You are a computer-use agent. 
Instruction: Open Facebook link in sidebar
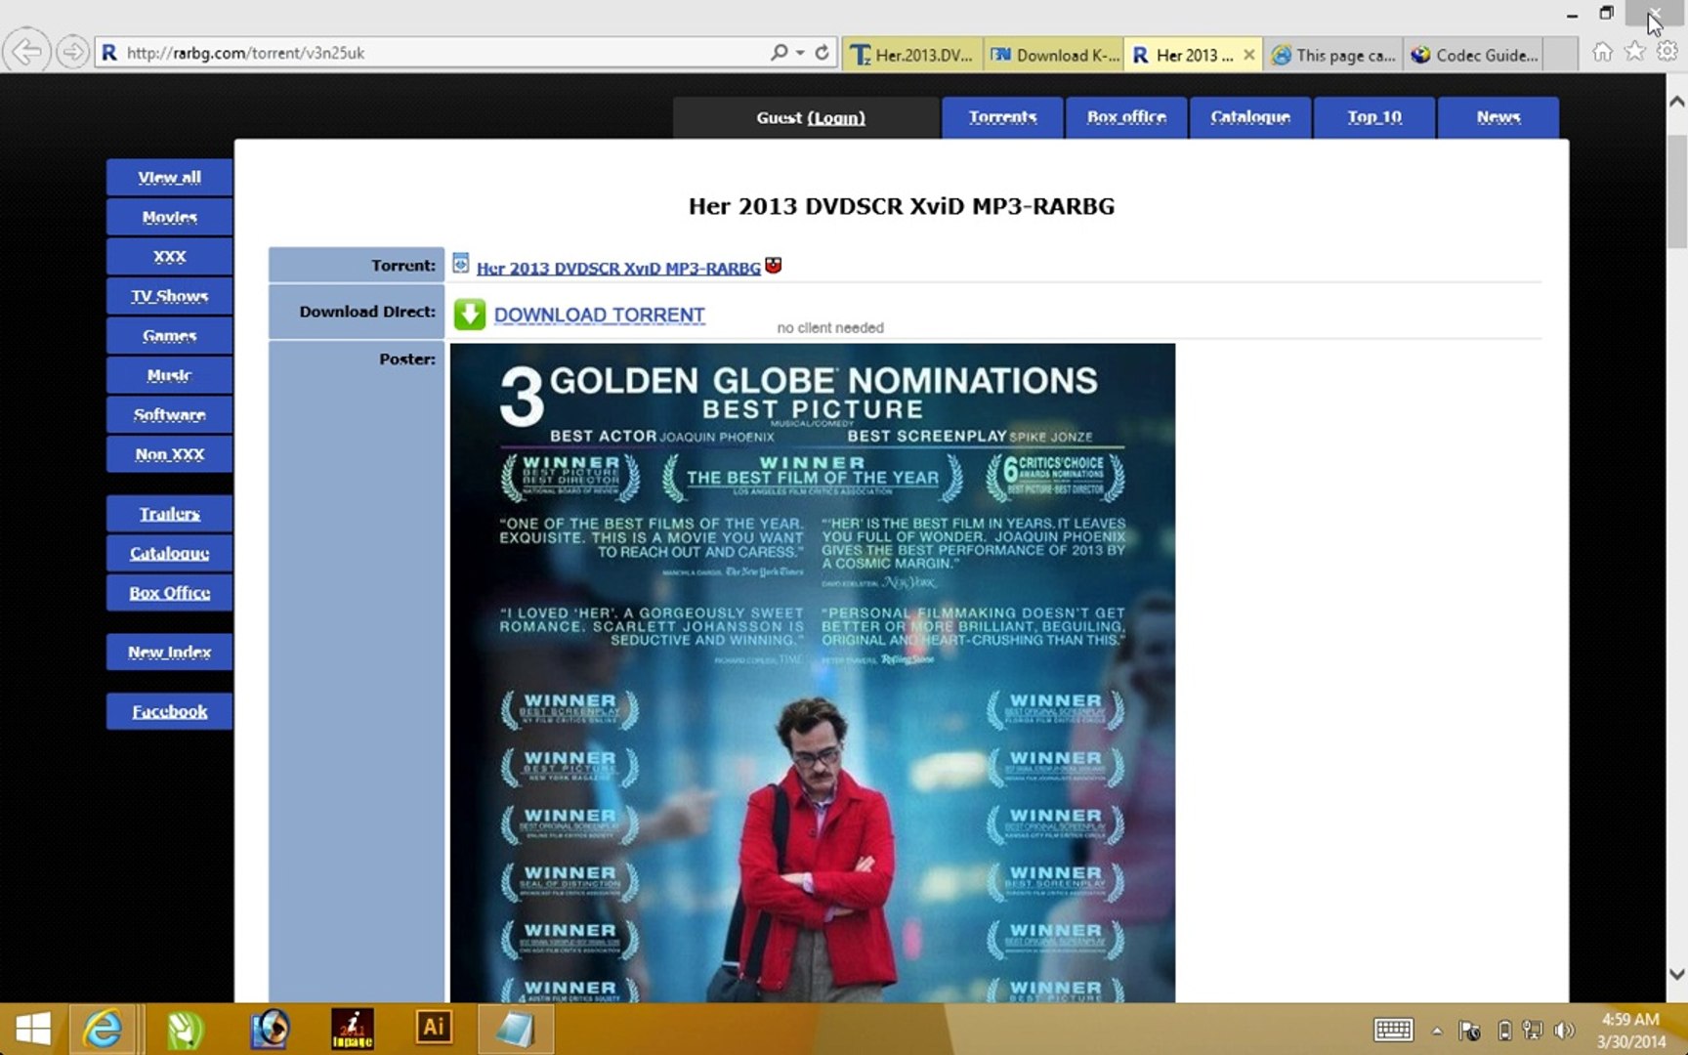tap(170, 711)
